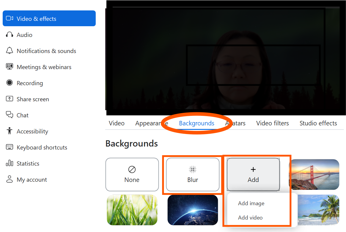Select the tropical beach palm background

318,210
